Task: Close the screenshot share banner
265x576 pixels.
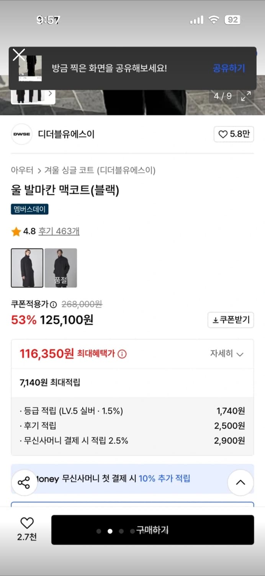Action: click(x=18, y=55)
